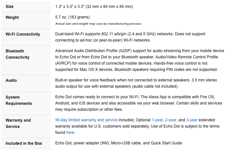Open the 90-day limited warranty and service link

click(86, 120)
